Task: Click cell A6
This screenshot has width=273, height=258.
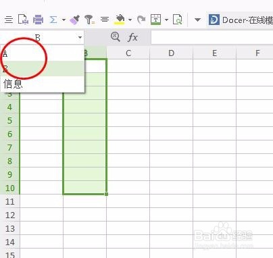Action: pyautogui.click(x=41, y=134)
